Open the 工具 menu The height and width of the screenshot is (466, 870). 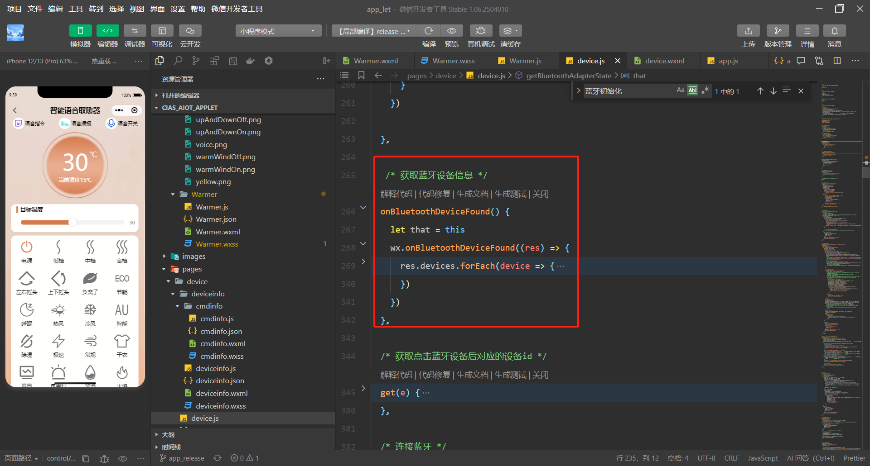pos(76,9)
